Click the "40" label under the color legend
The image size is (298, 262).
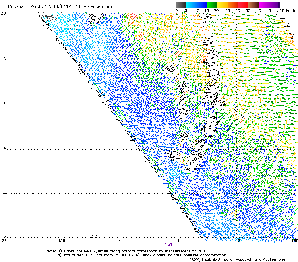coord(259,11)
